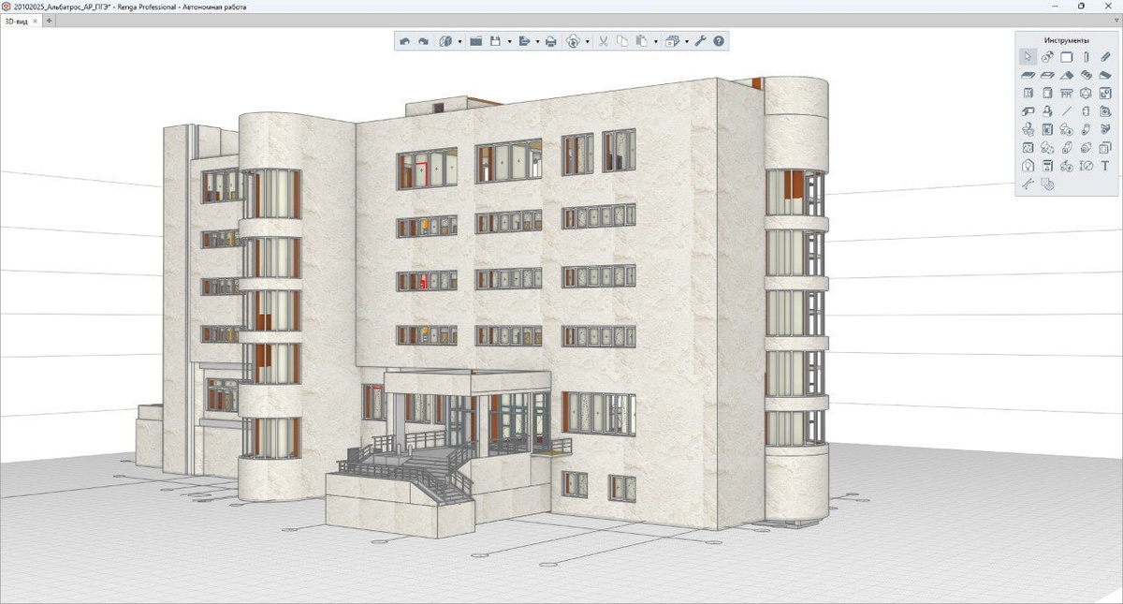1123x604 pixels.
Task: Select the Roof tool
Action: pos(1067,75)
